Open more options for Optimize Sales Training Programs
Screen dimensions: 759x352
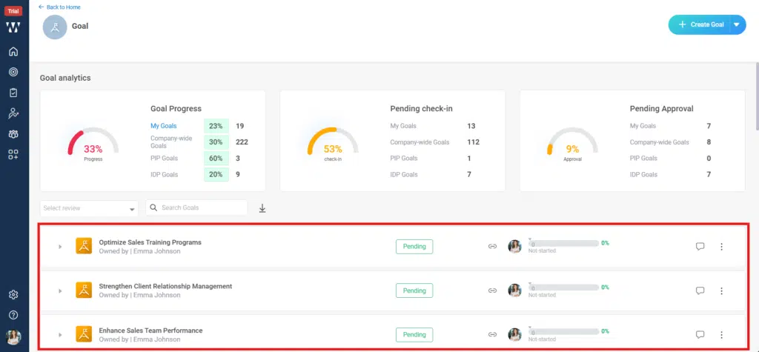tap(721, 247)
